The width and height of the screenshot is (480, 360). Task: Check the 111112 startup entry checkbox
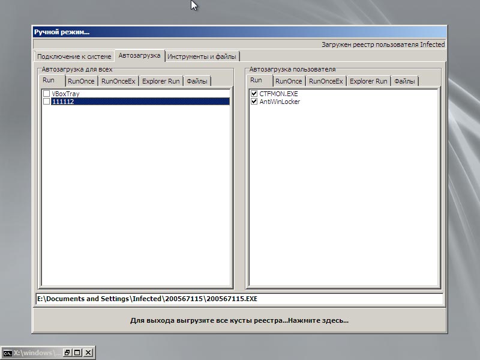(47, 101)
